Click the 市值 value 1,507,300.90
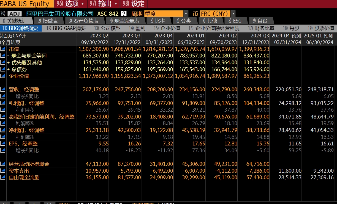 94,49
